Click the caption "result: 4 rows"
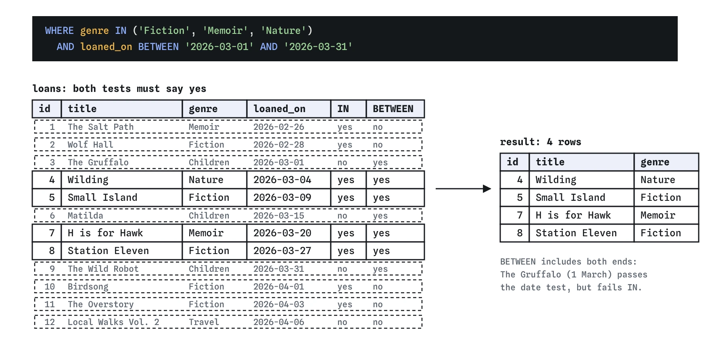 541,142
